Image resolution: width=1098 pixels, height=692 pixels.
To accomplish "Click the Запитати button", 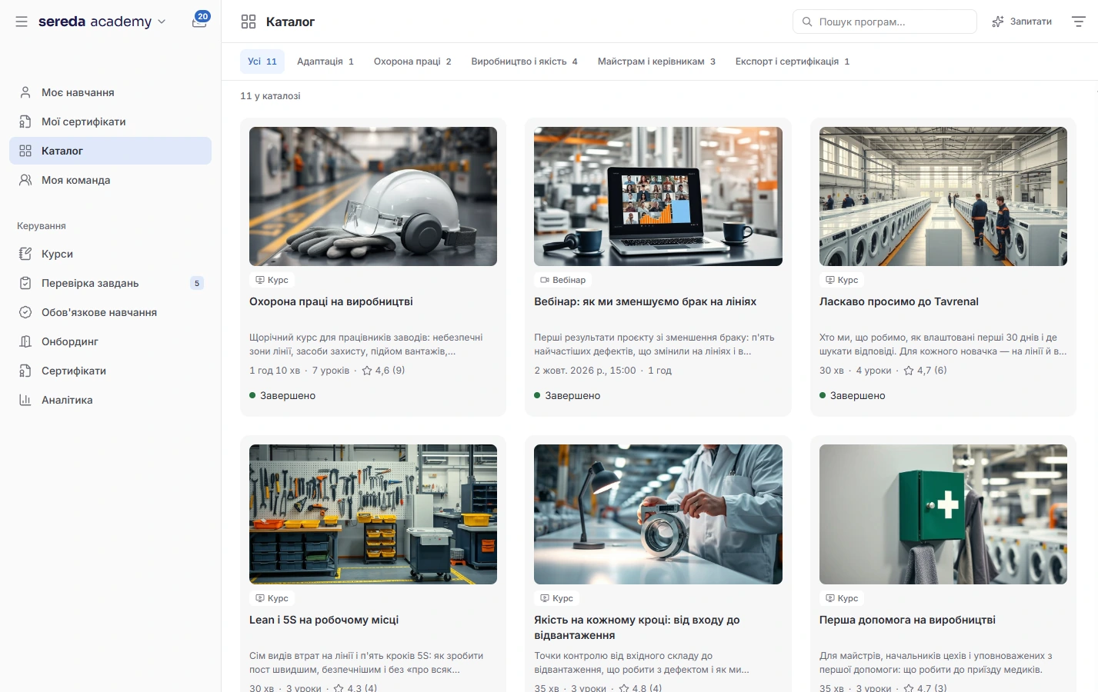I will 1022,22.
